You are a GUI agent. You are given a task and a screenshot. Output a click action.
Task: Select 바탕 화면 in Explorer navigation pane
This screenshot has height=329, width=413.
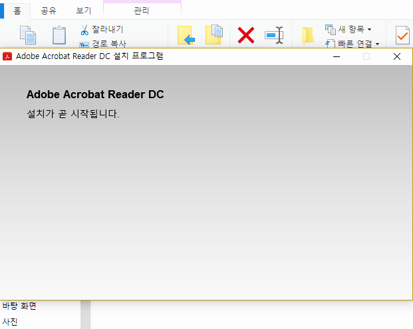(x=19, y=306)
